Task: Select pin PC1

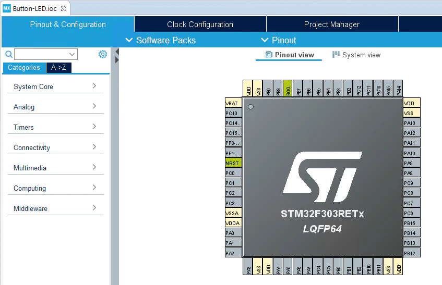Action: (x=233, y=183)
